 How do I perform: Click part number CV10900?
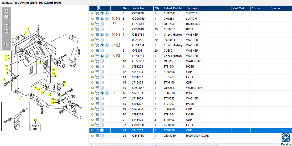click(x=138, y=125)
